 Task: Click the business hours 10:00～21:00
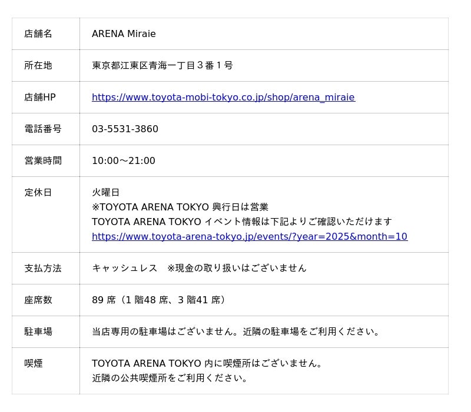(x=124, y=161)
